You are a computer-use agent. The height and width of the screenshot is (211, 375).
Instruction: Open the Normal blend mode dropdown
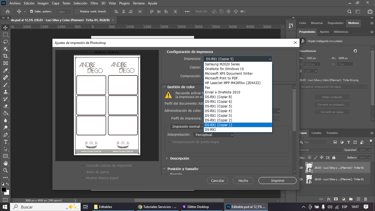321,150
